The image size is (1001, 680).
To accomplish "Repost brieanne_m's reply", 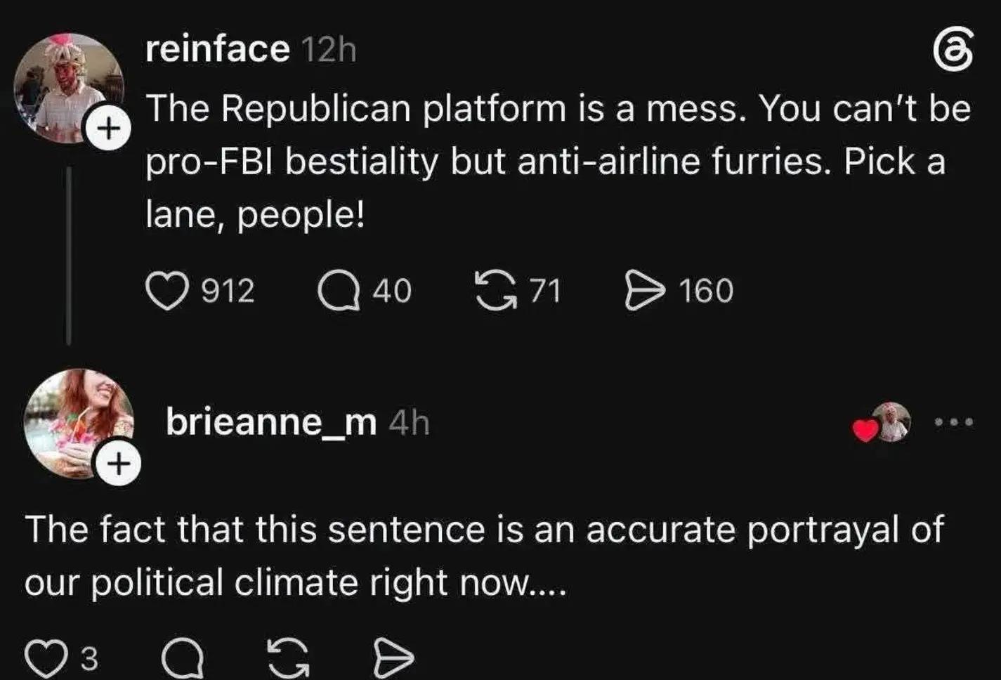I will point(289,659).
